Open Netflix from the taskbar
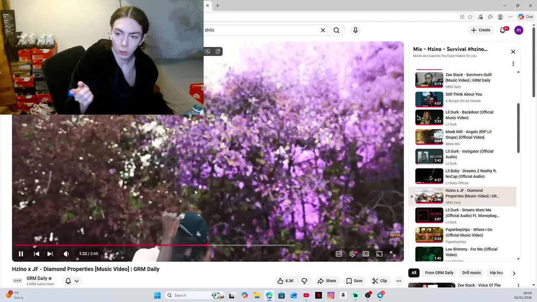 pos(318,295)
